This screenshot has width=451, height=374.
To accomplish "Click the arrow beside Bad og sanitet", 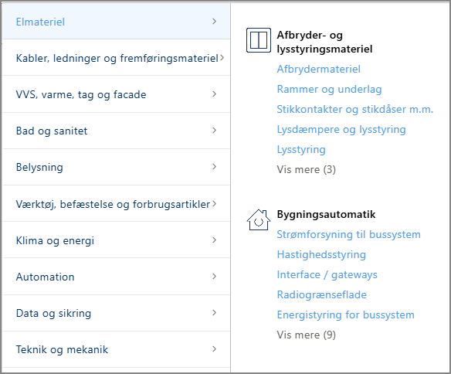I will [214, 131].
